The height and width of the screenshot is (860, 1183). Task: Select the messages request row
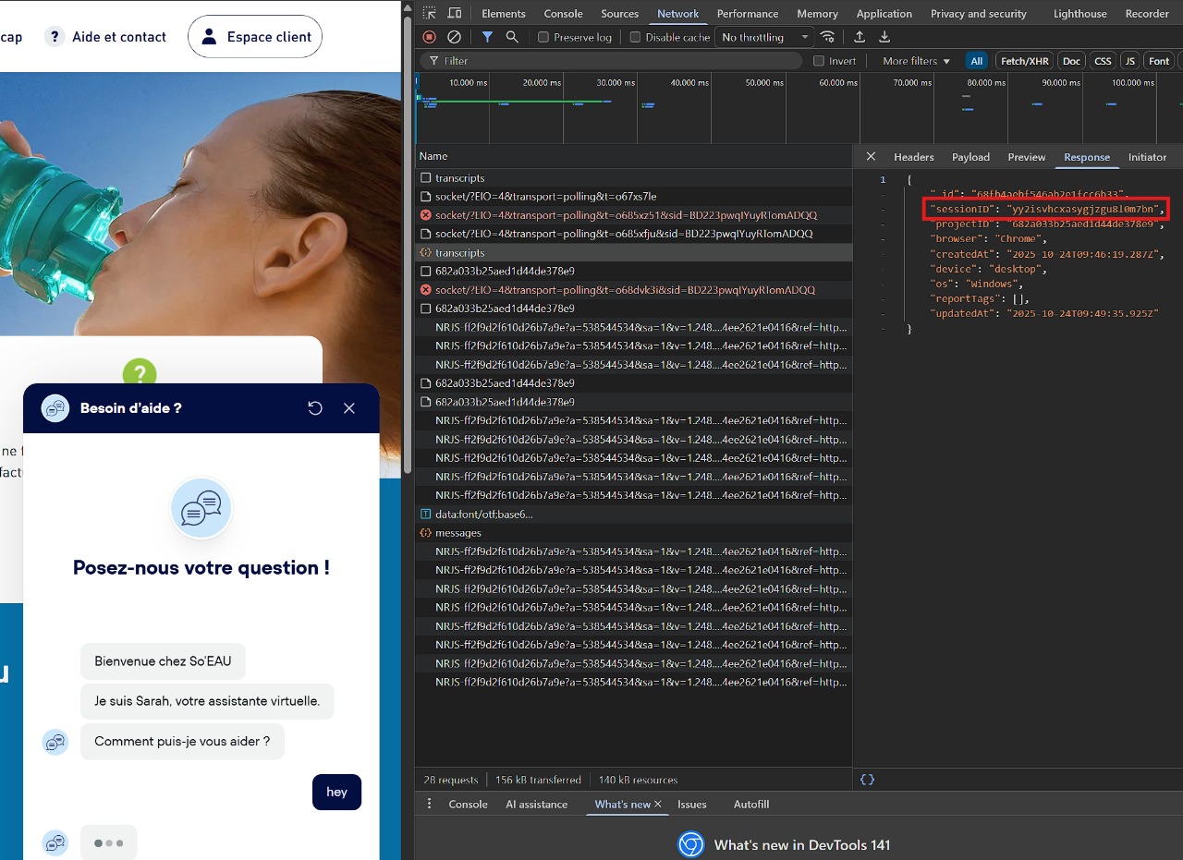point(458,533)
